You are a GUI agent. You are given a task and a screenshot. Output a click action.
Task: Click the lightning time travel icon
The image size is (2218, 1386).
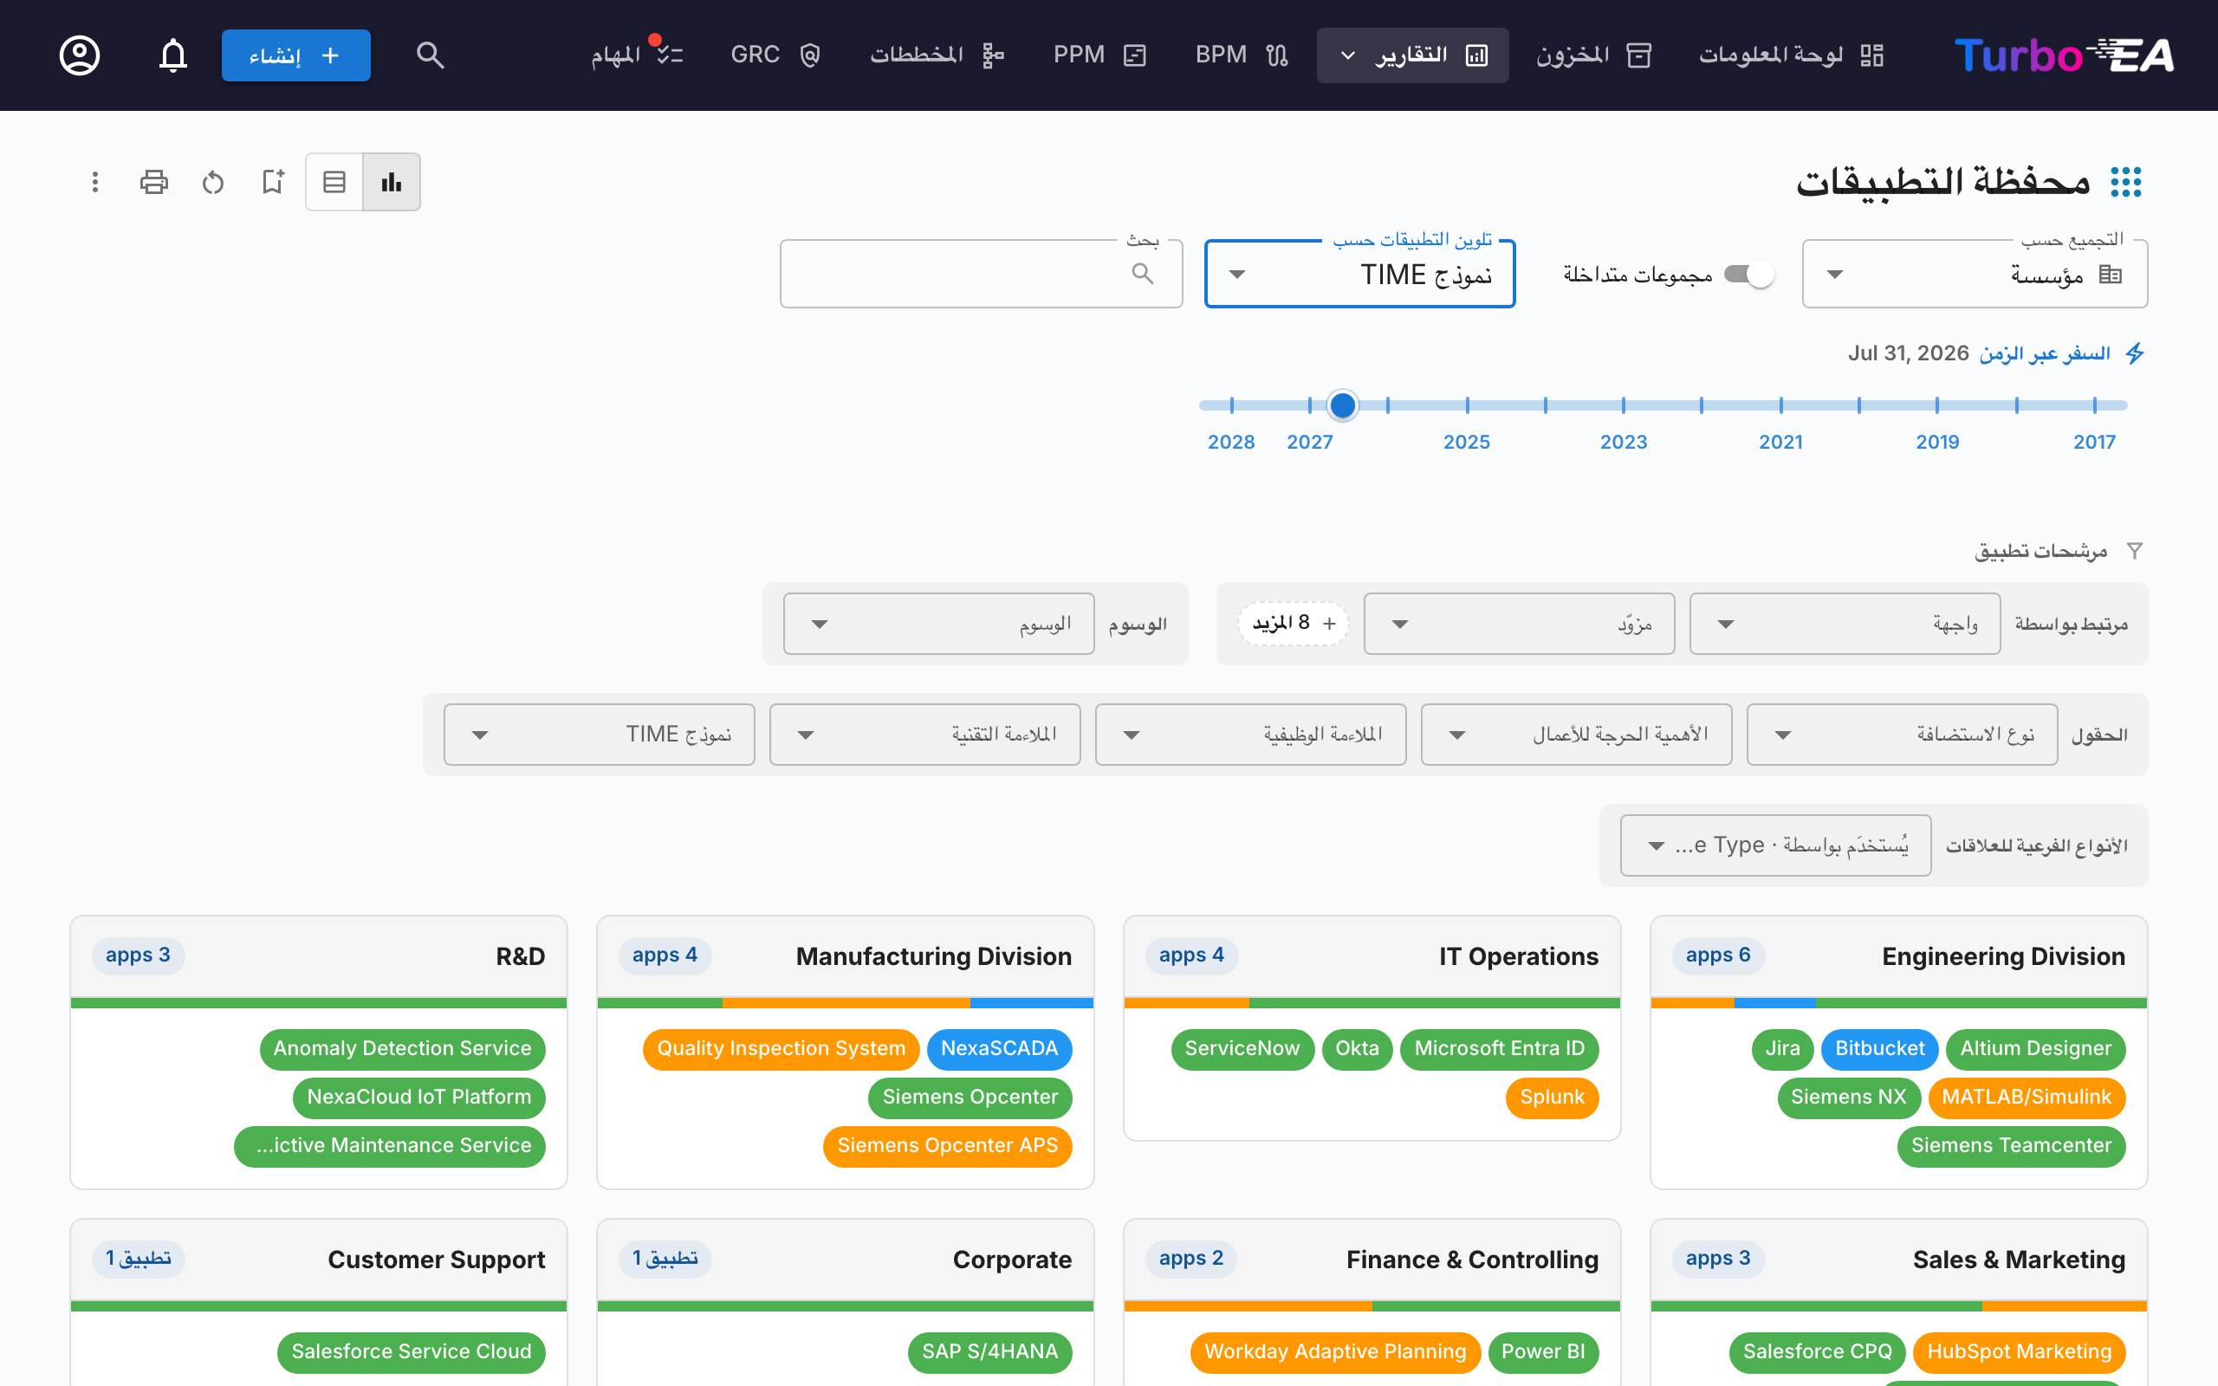2135,353
